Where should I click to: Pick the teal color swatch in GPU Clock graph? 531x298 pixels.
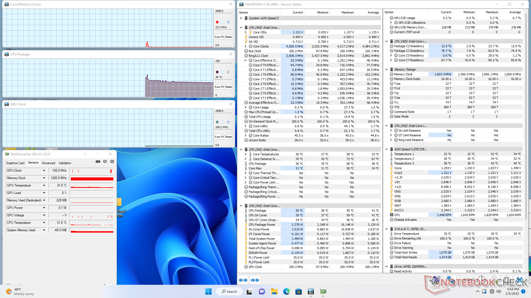tap(217, 122)
